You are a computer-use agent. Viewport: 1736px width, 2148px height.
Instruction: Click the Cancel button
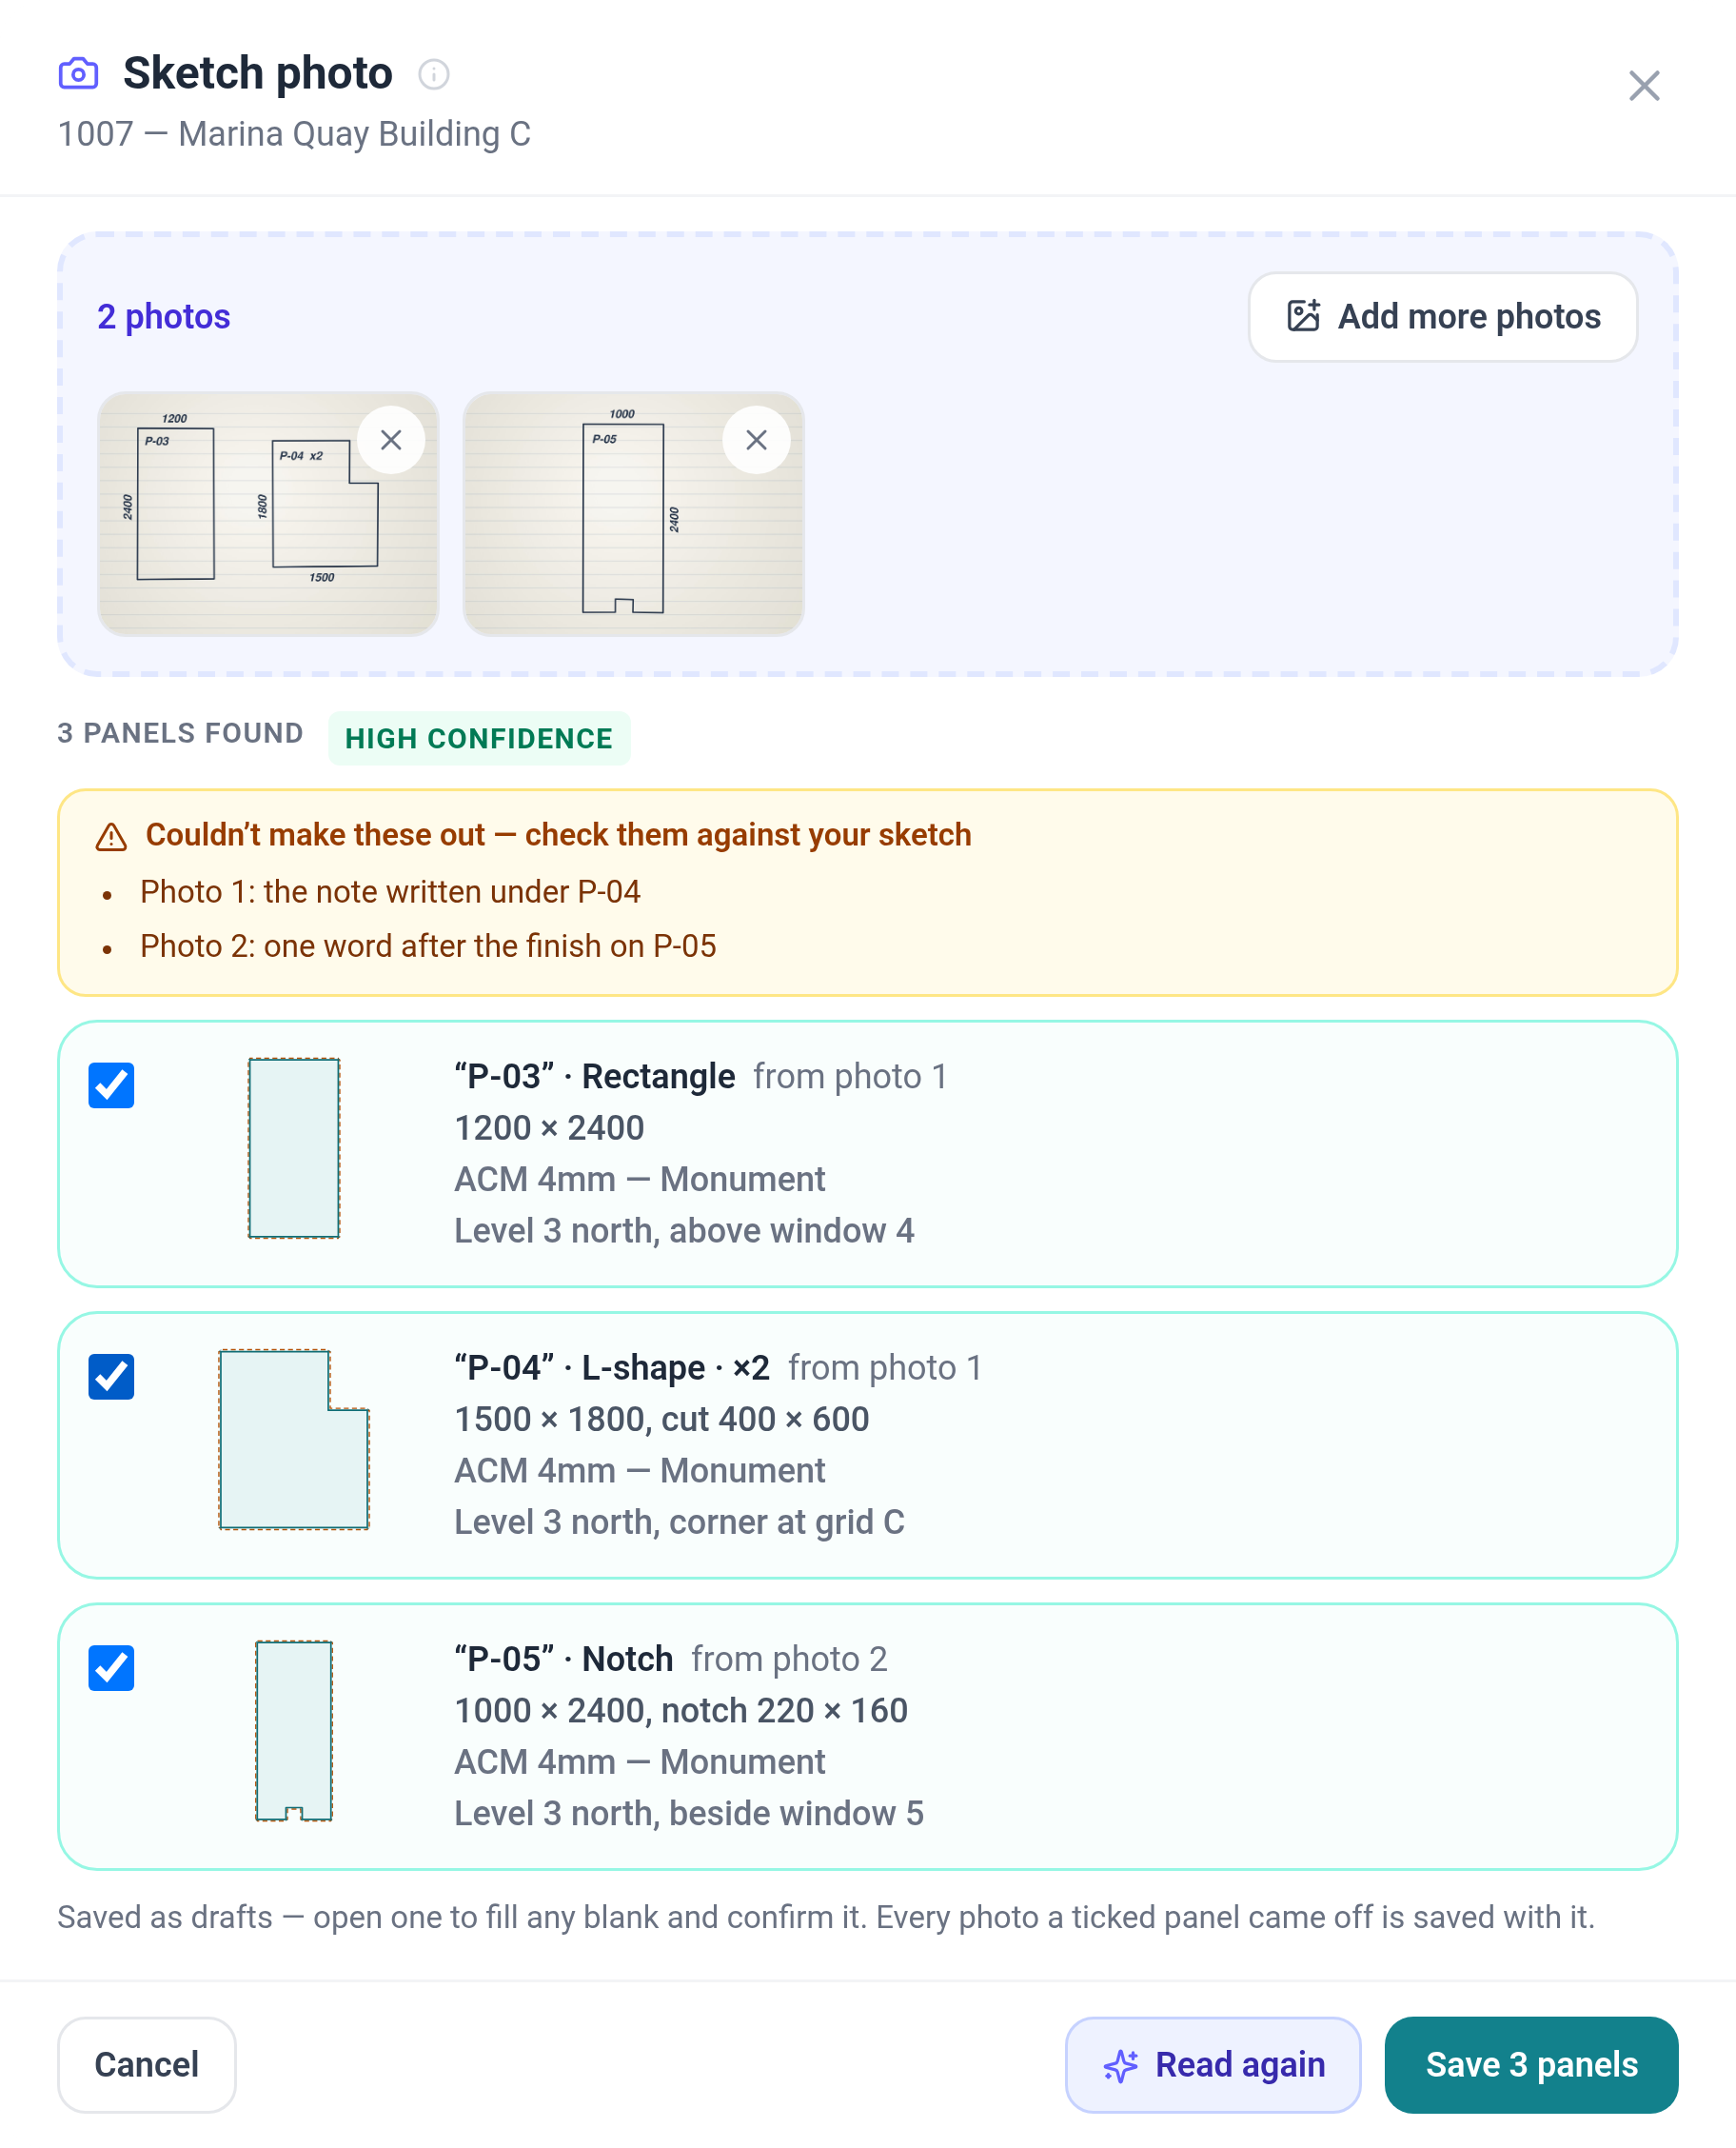tap(147, 2065)
